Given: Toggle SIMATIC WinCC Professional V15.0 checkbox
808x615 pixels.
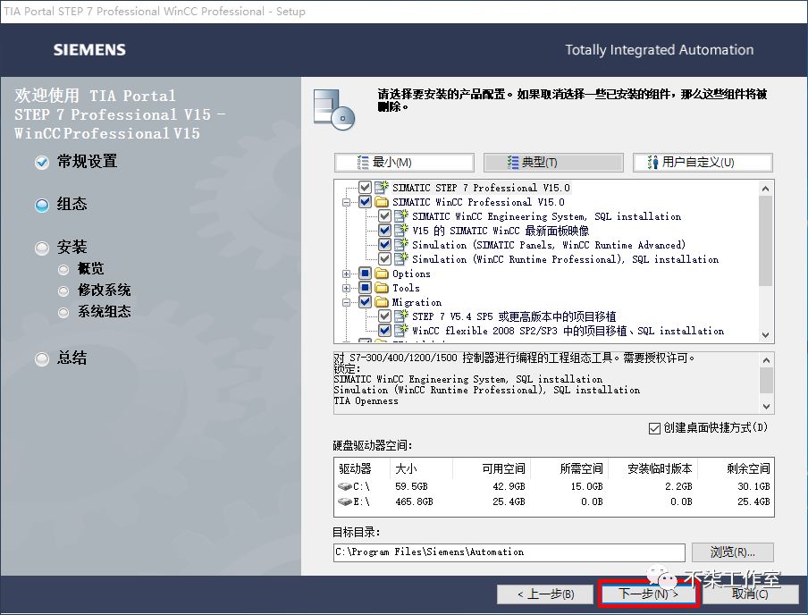Looking at the screenshot, I should pos(365,201).
